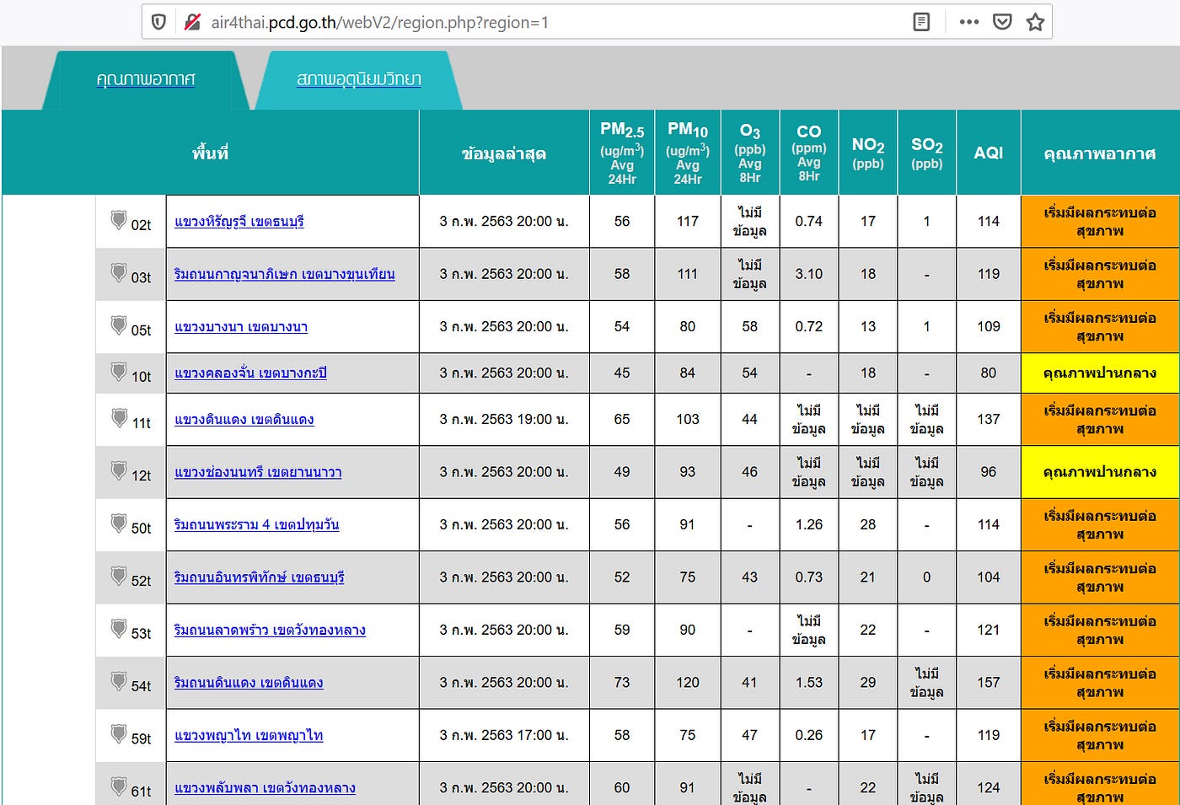Click station marker icon for 52t
Image resolution: width=1180 pixels, height=805 pixels.
119,577
